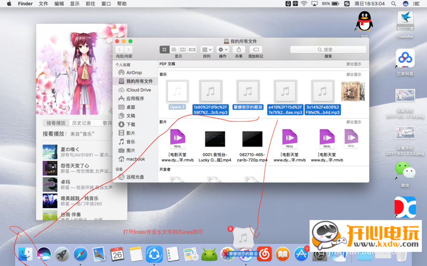Open the 编辑 menu in menu bar
427x266 pixels.
click(59, 3)
